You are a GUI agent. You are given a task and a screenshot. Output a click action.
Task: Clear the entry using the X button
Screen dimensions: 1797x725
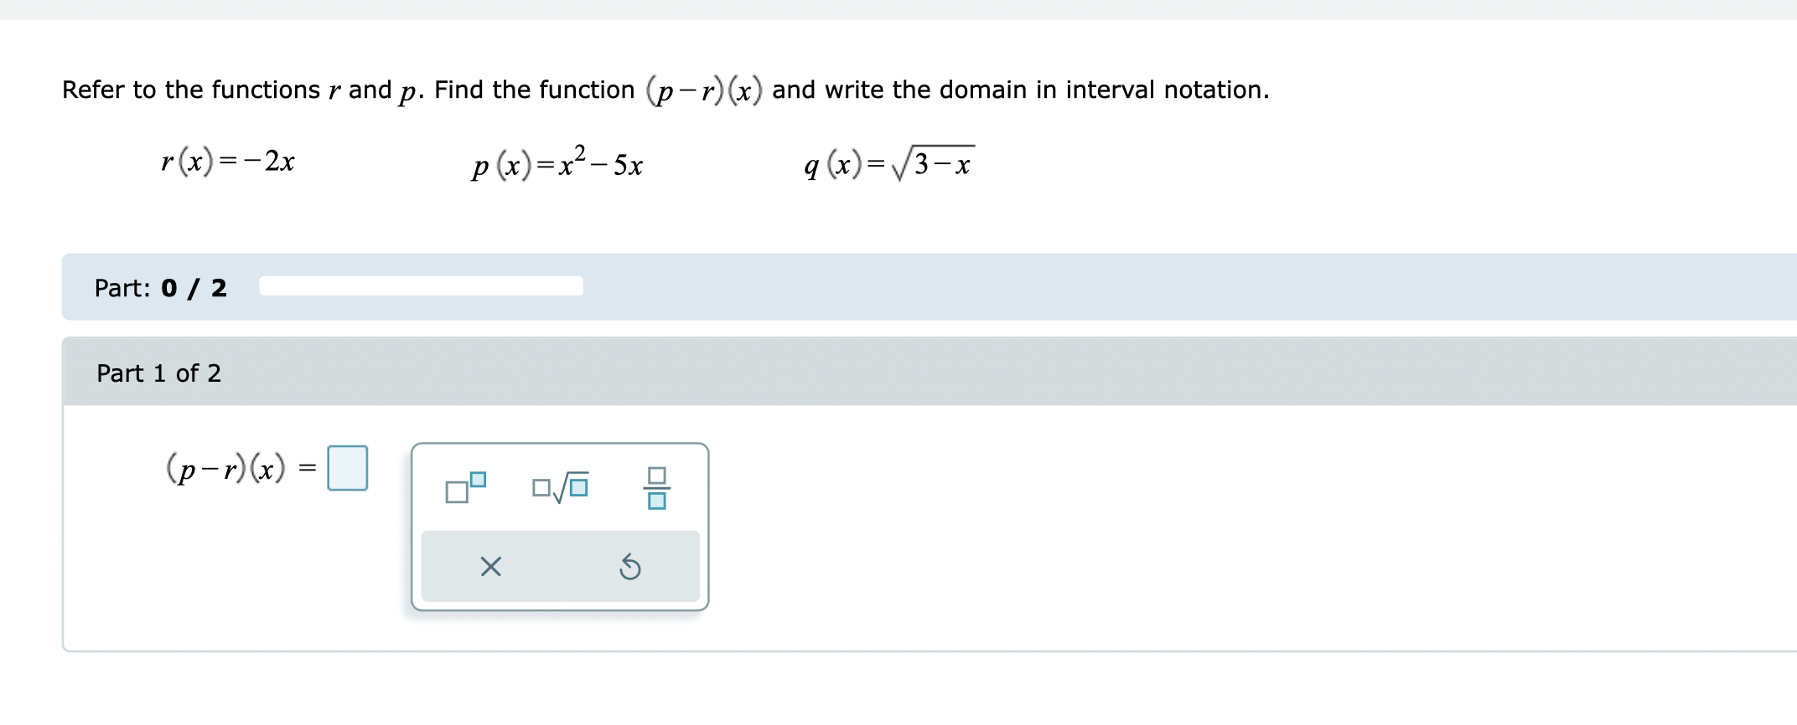pos(490,568)
